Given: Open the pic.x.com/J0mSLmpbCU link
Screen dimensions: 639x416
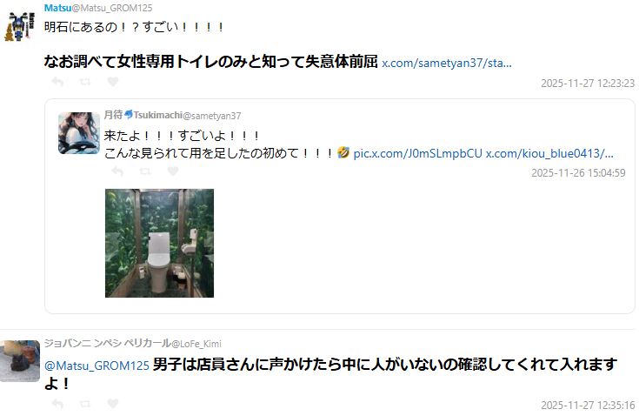Looking at the screenshot, I should pos(417,153).
